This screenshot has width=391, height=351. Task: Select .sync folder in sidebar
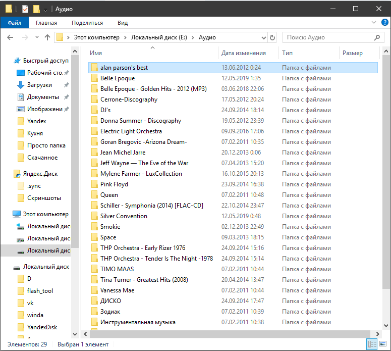click(34, 186)
